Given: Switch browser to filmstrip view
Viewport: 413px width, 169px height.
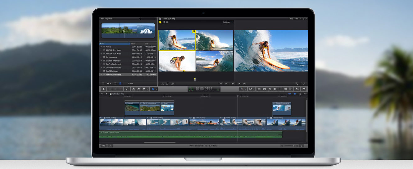Looking at the screenshot, I should (115, 84).
